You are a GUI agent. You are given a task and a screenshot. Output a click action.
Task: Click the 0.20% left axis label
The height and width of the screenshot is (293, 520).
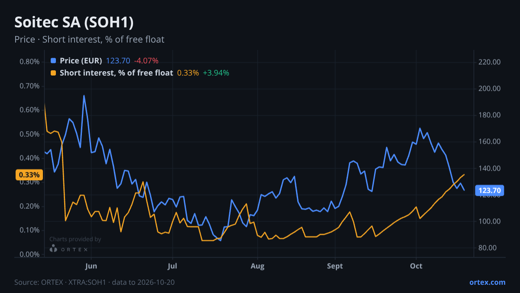[x=29, y=206]
